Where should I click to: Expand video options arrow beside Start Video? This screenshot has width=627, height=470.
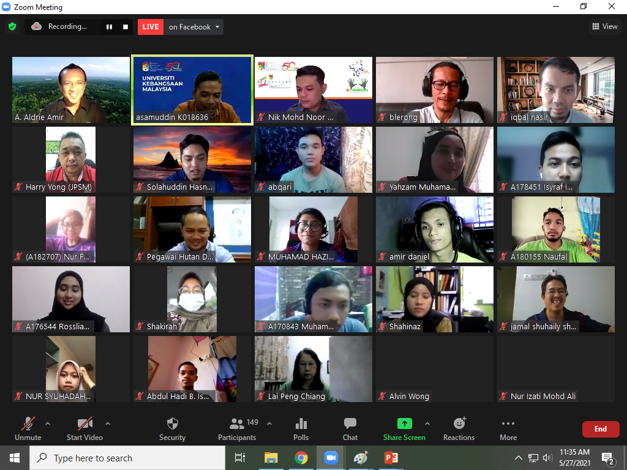[x=108, y=423]
